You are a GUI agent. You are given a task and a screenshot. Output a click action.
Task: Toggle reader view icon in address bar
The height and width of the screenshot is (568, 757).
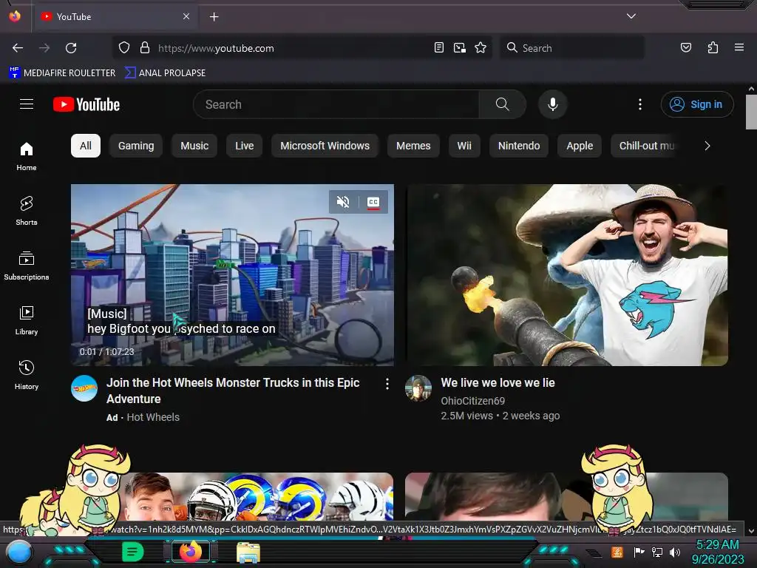439,48
